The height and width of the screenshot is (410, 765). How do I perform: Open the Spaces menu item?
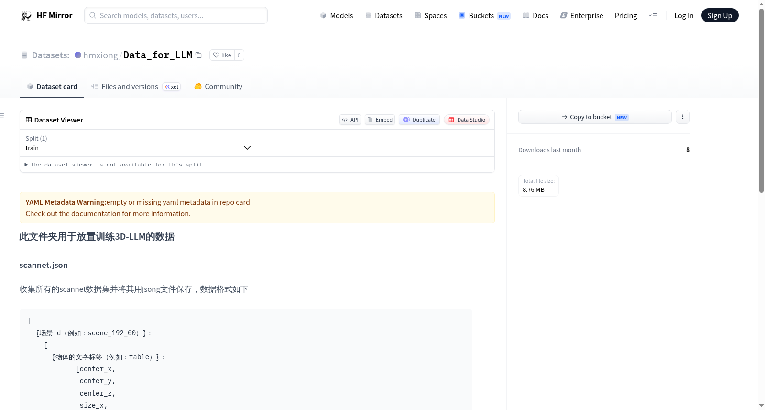tap(431, 16)
